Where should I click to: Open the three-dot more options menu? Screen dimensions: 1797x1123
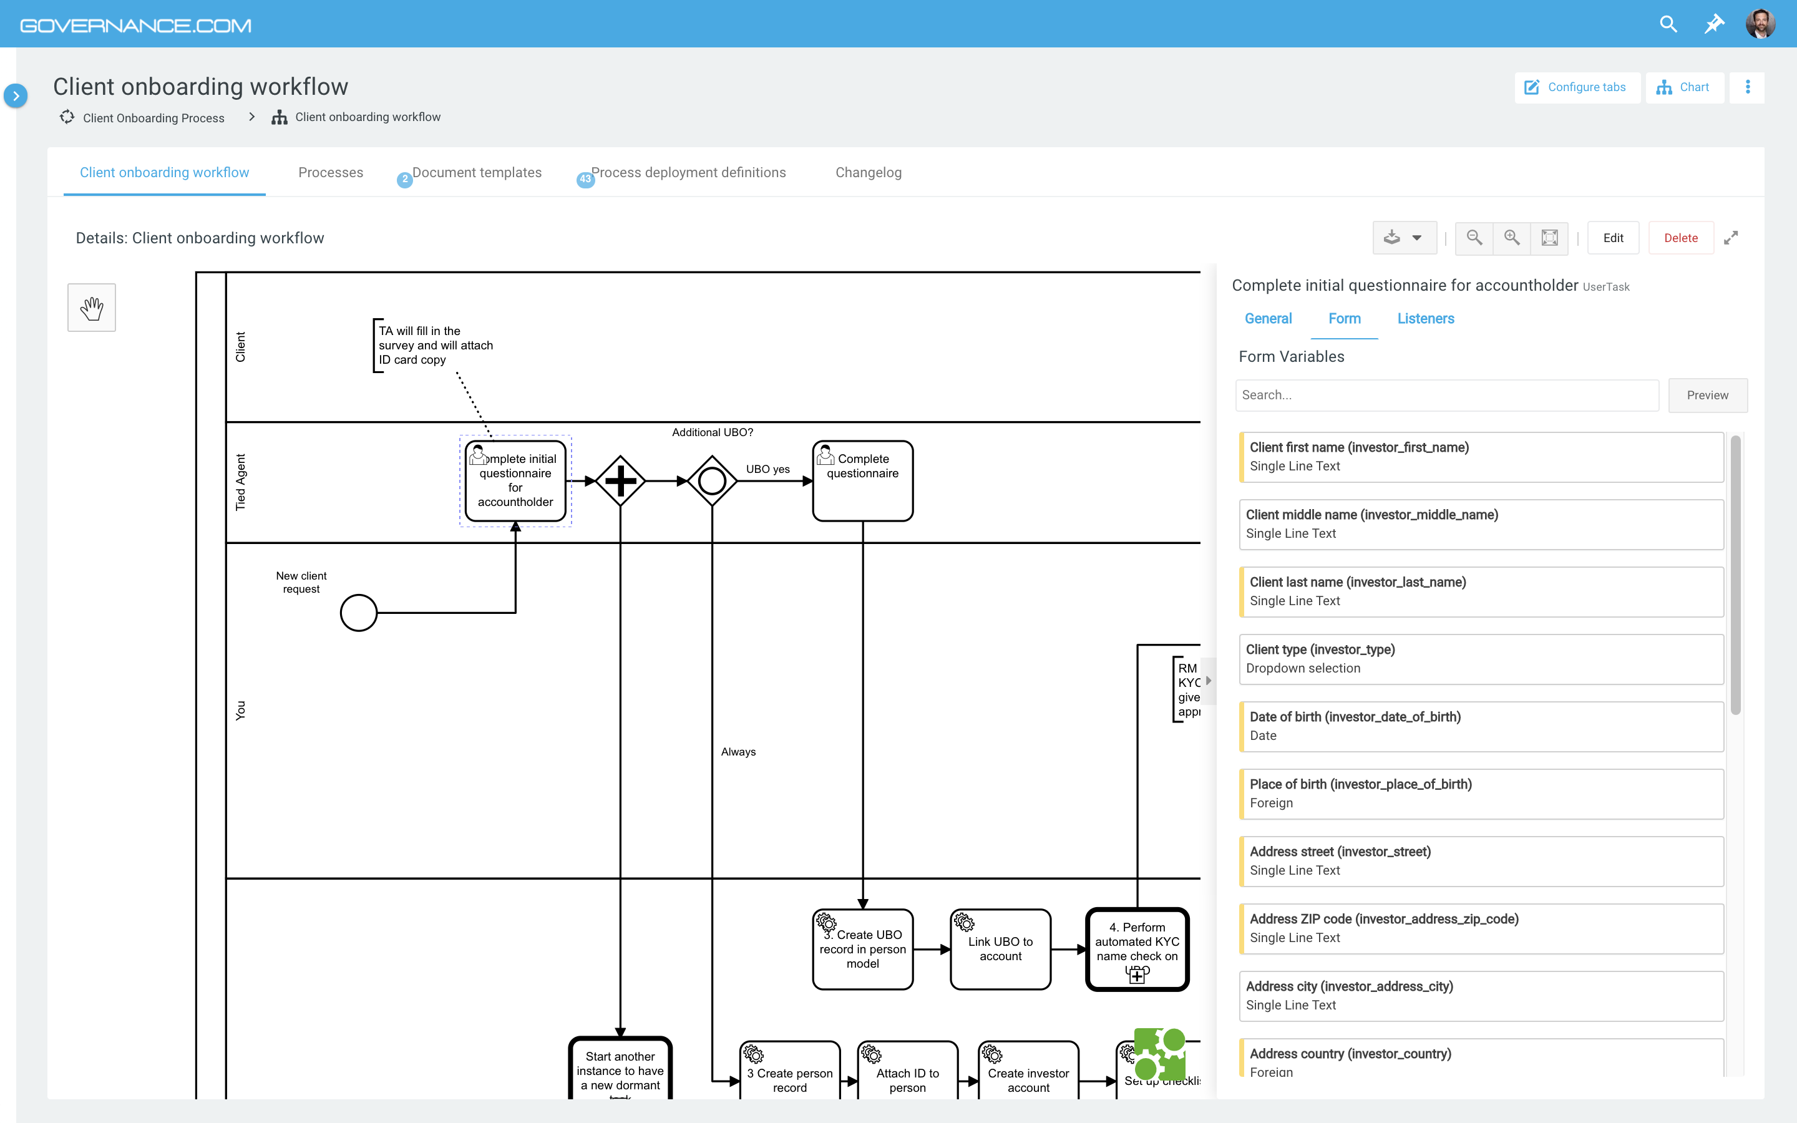click(x=1747, y=87)
